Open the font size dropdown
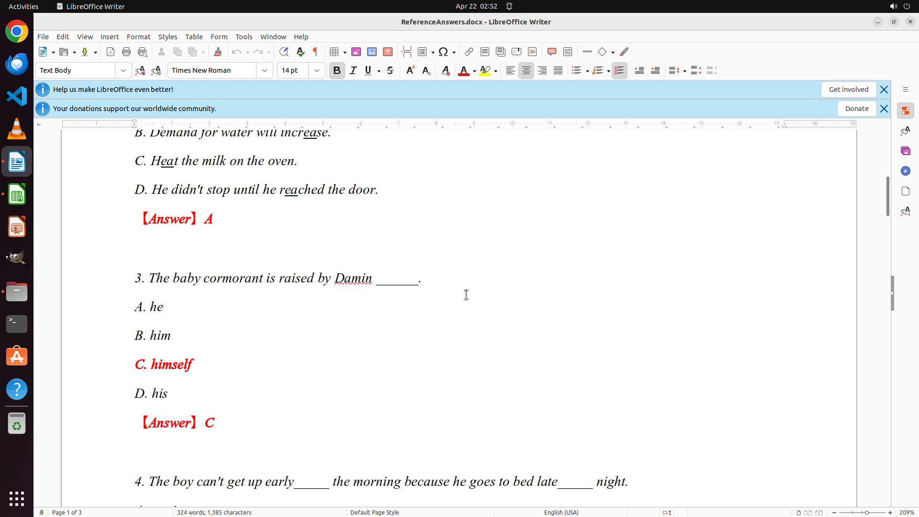 pyautogui.click(x=317, y=70)
